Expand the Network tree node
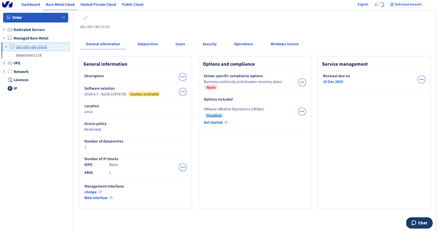437x231 pixels. click(x=4, y=72)
